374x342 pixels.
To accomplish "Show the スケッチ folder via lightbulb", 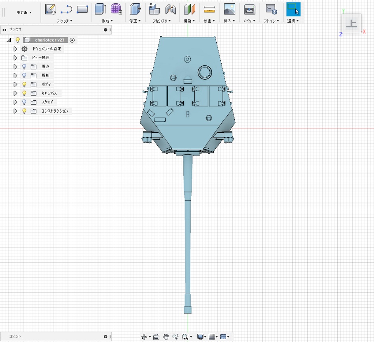I will 24,102.
